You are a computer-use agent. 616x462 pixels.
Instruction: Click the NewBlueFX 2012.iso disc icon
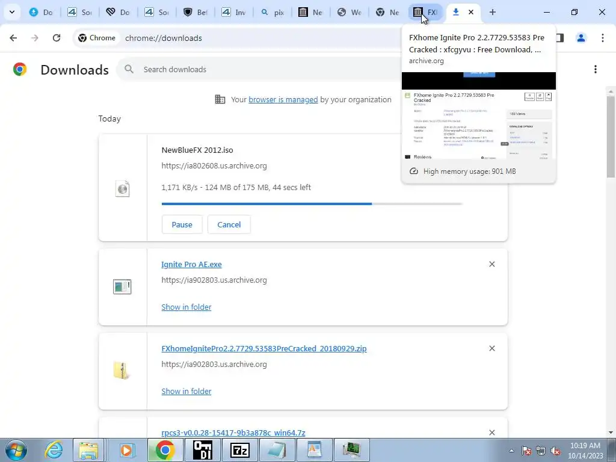(x=123, y=188)
